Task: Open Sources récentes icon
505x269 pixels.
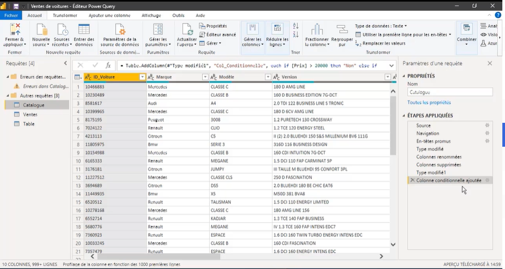Action: click(62, 29)
